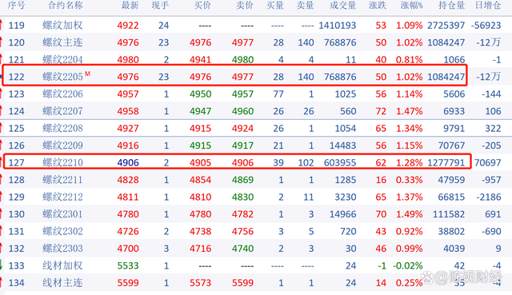
Task: Select the 线材主连 contract name
Action: 62,283
